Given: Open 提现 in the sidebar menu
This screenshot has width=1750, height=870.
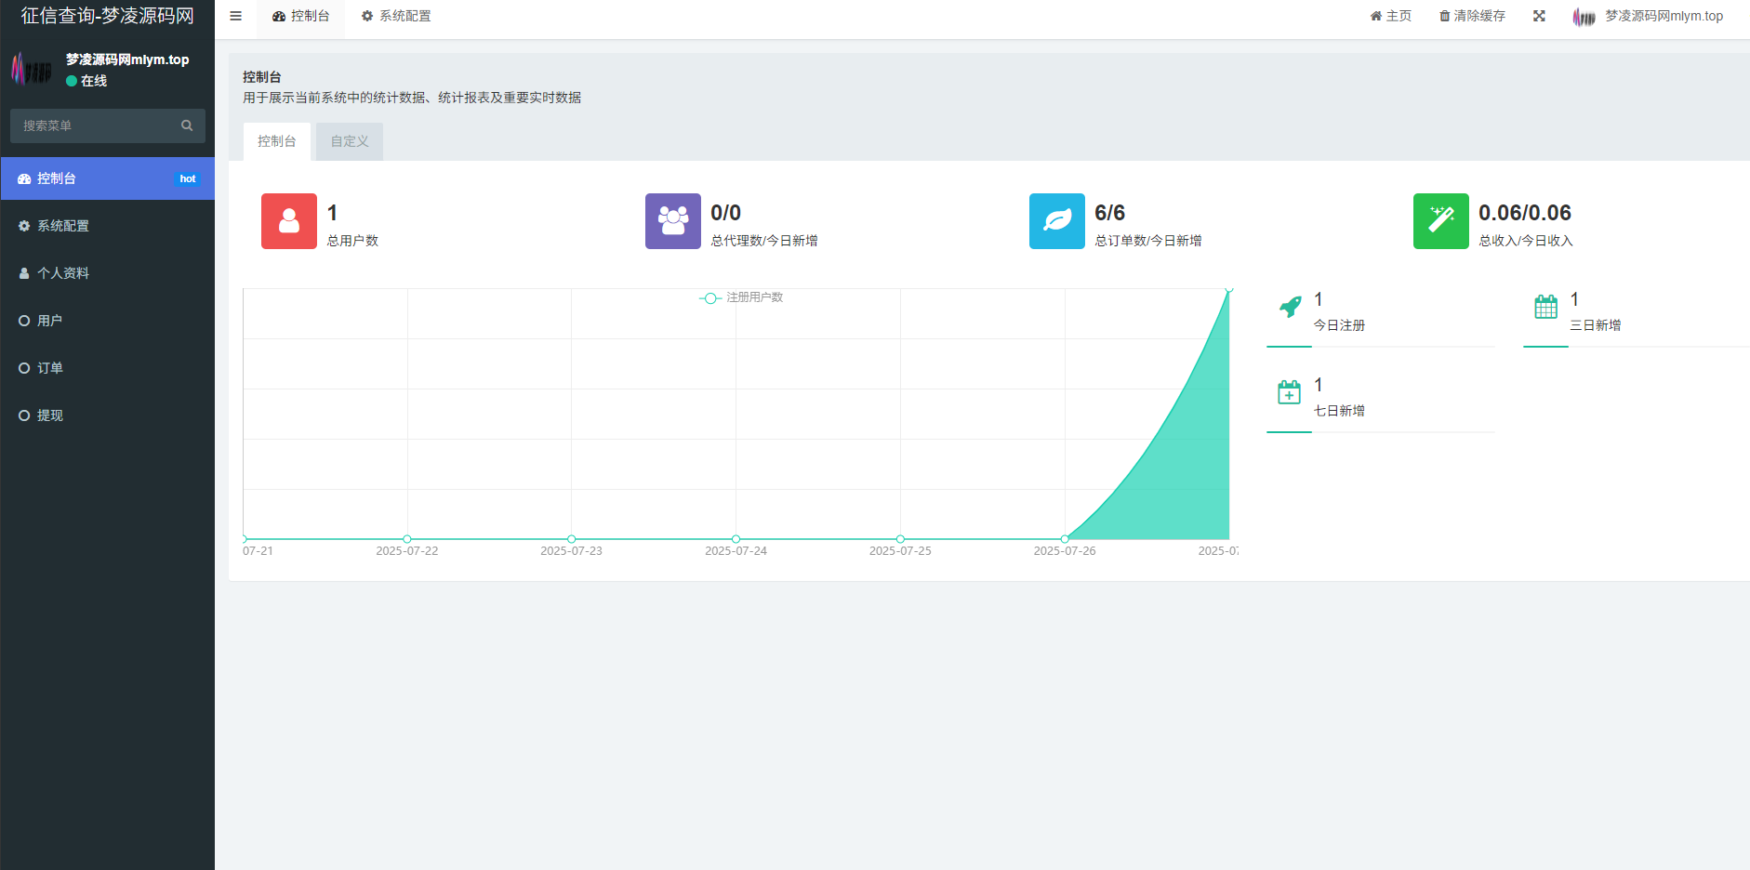Looking at the screenshot, I should point(50,415).
